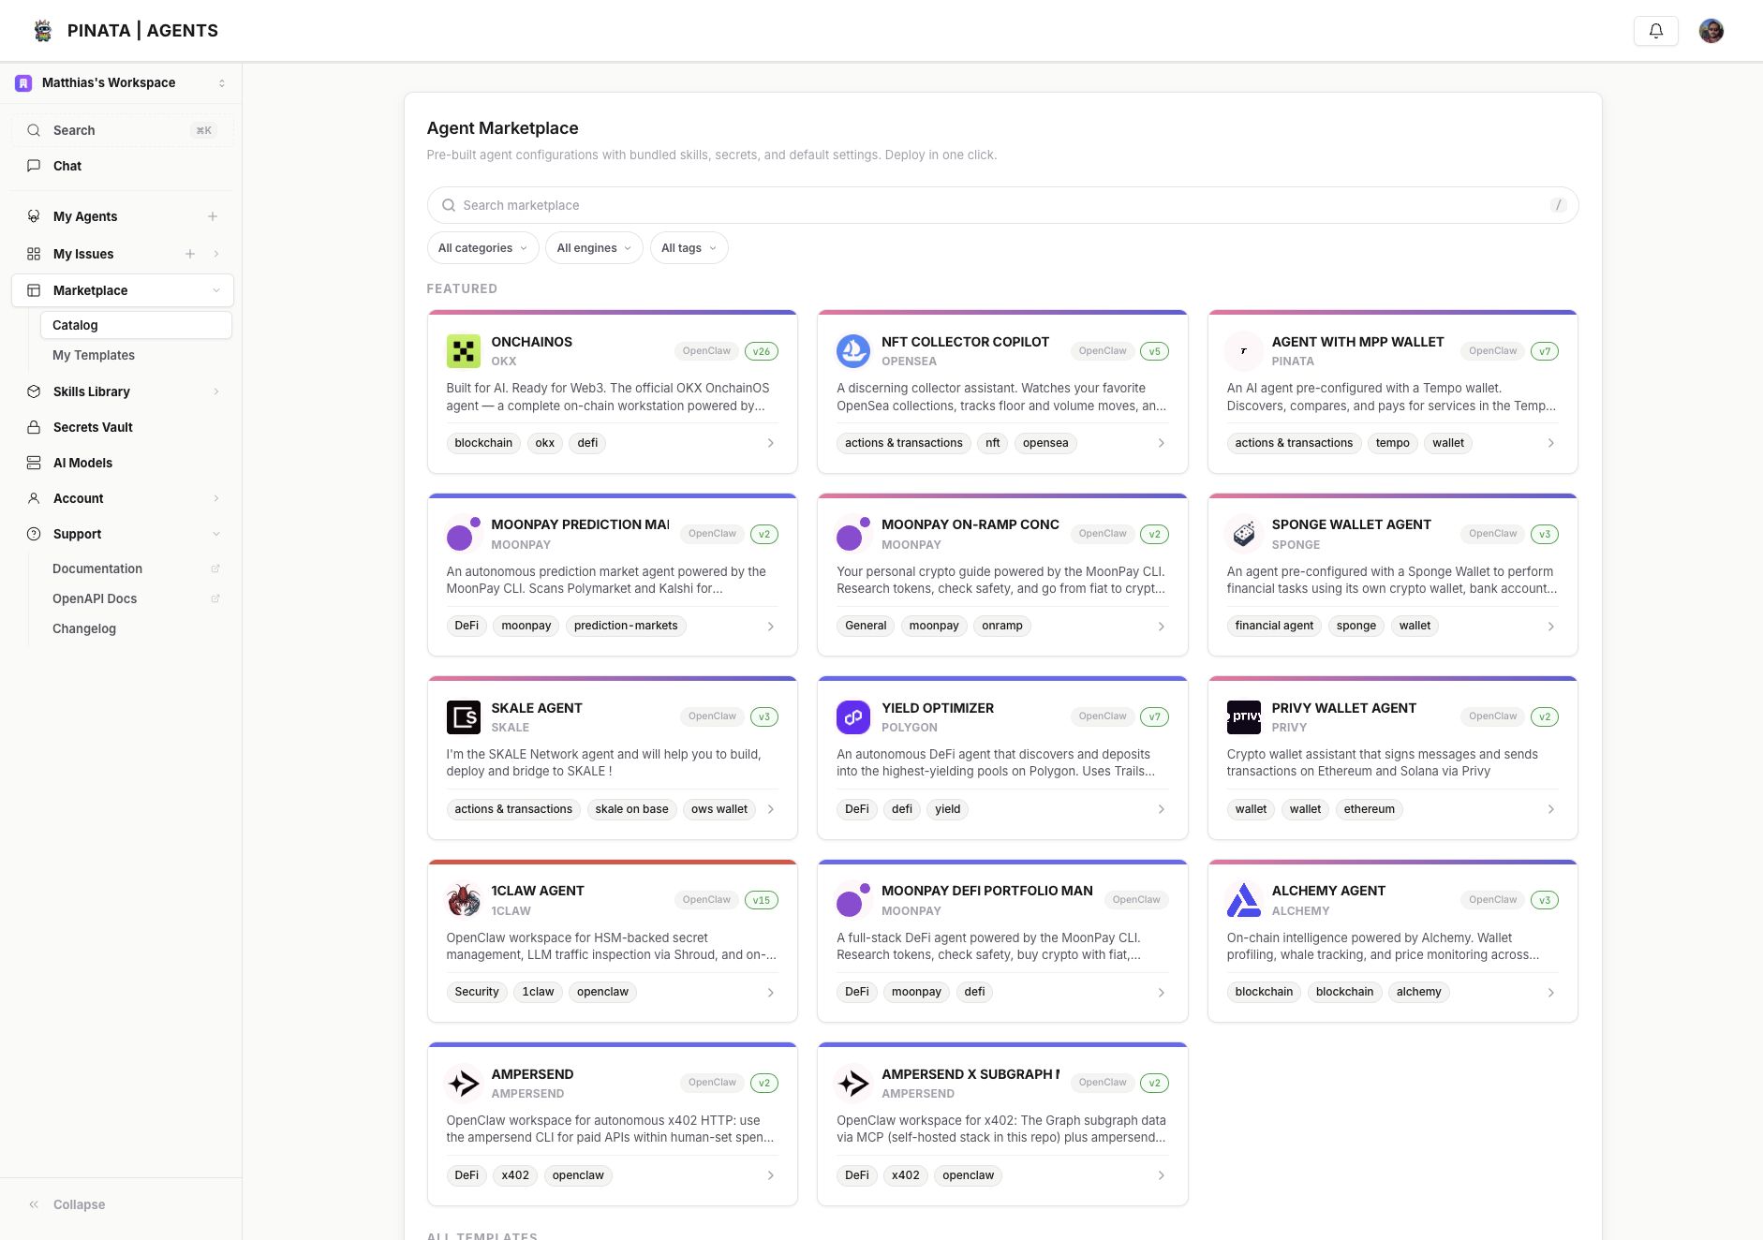Select the Catalog menu item
The height and width of the screenshot is (1240, 1763).
[136, 325]
